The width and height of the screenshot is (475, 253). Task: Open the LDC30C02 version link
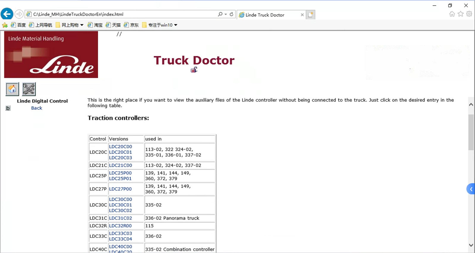(121, 211)
